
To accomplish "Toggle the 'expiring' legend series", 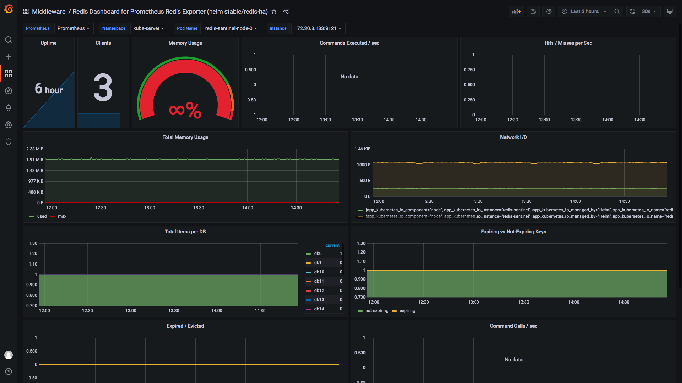I will tap(407, 311).
